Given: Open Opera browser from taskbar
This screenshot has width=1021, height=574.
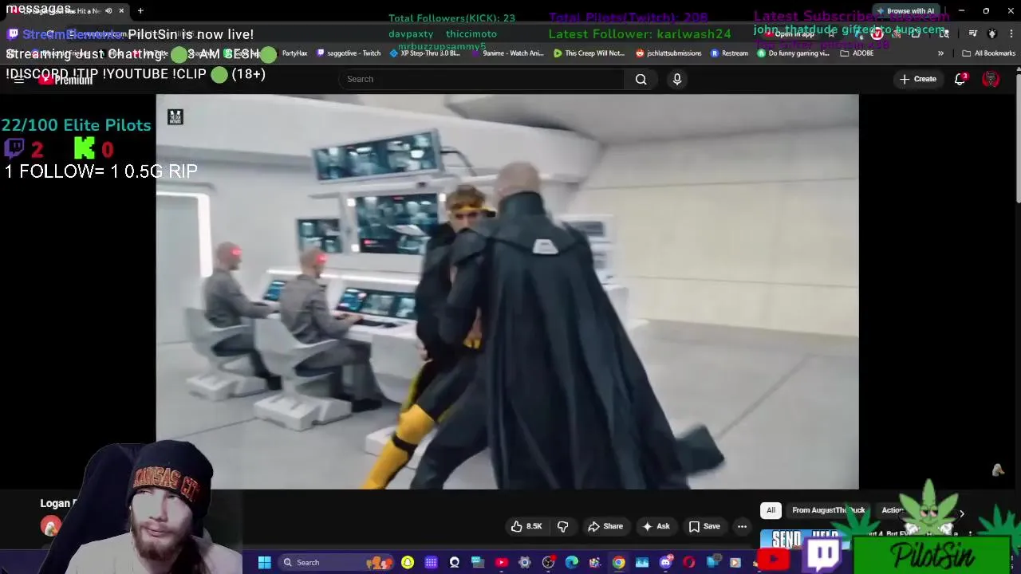Looking at the screenshot, I should coord(689,563).
